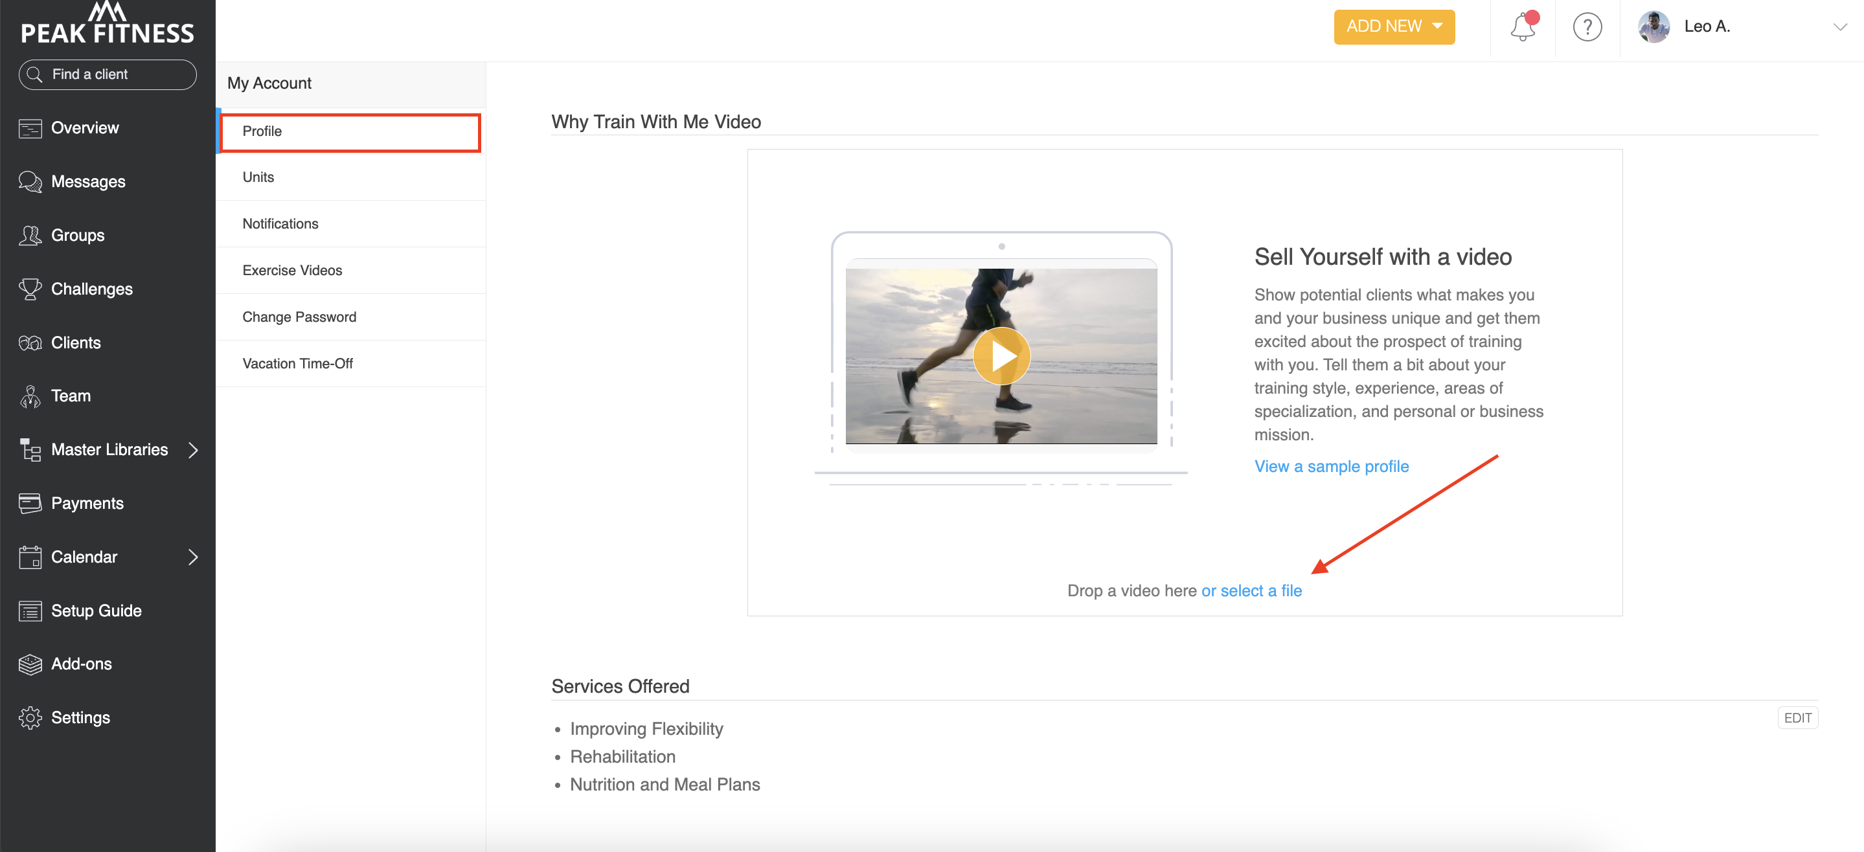Click the notification bell icon
The width and height of the screenshot is (1864, 852).
1522,27
